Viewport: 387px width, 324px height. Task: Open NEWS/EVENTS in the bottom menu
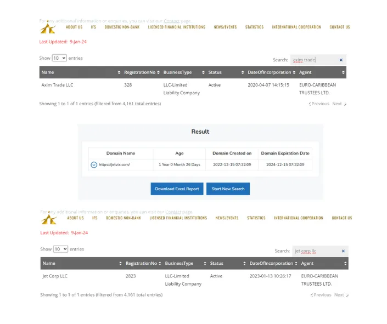click(227, 218)
